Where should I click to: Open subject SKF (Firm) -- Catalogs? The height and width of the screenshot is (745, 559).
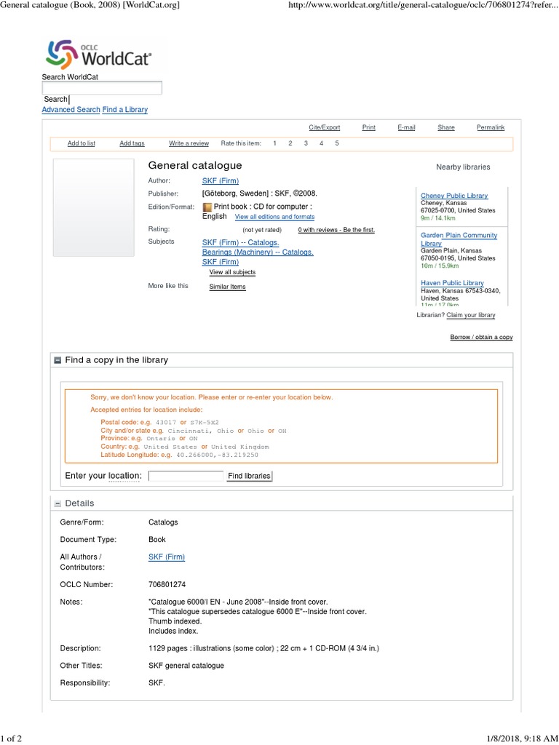tap(240, 243)
